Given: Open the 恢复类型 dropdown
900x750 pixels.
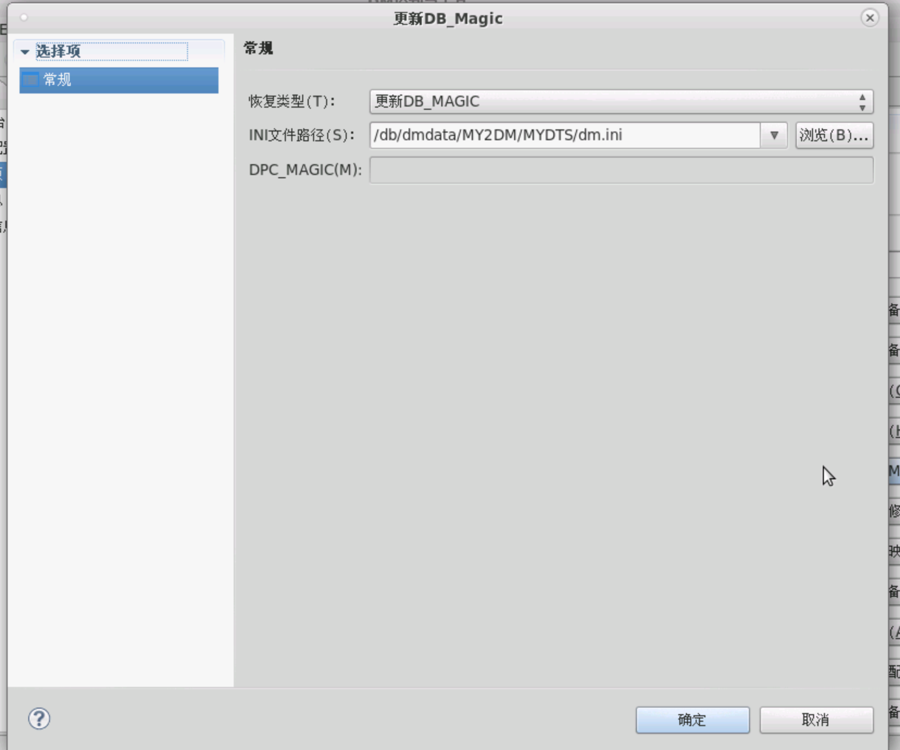Looking at the screenshot, I should (x=621, y=102).
